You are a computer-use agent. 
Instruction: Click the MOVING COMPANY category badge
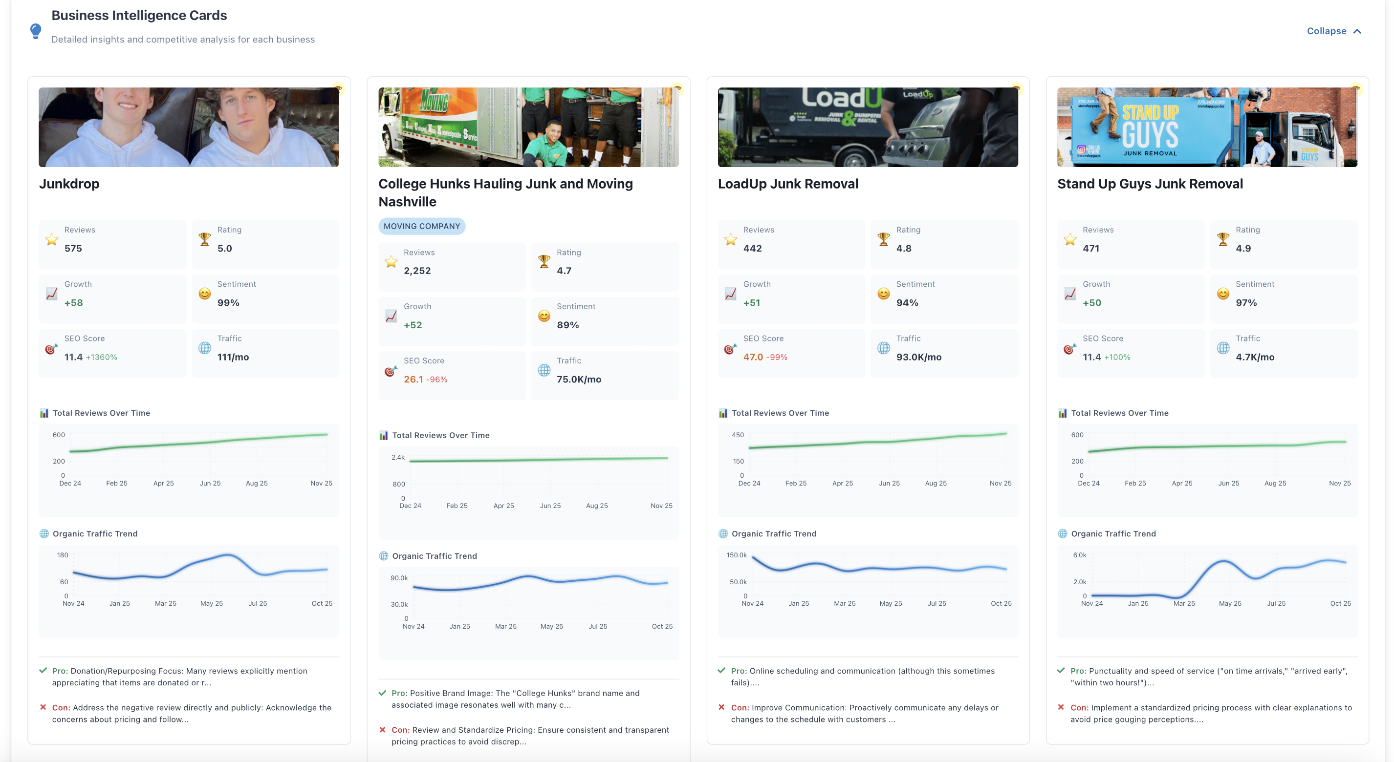421,226
